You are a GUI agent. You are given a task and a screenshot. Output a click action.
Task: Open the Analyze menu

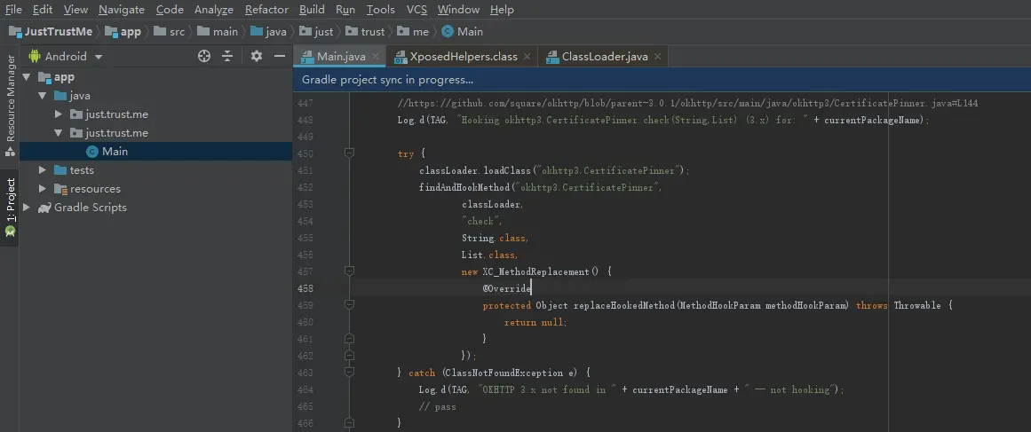click(214, 10)
